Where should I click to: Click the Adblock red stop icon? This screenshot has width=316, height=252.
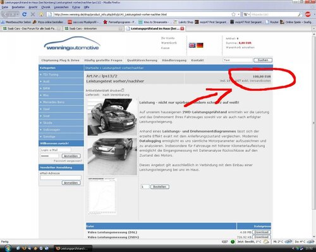click(308, 14)
